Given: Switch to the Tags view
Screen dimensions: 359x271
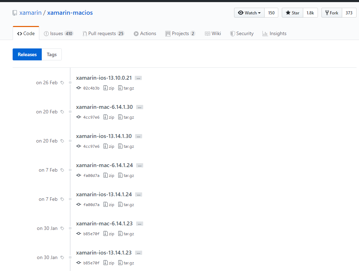Looking at the screenshot, I should pos(52,54).
